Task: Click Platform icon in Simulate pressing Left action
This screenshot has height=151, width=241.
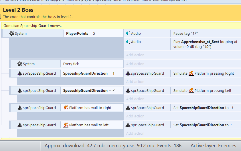Action: point(191,91)
